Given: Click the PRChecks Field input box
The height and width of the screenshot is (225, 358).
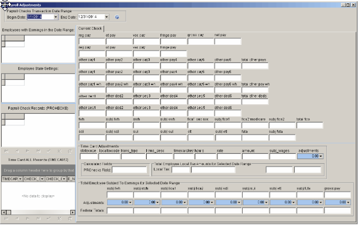Looking at the screenshot, I should 129,170.
